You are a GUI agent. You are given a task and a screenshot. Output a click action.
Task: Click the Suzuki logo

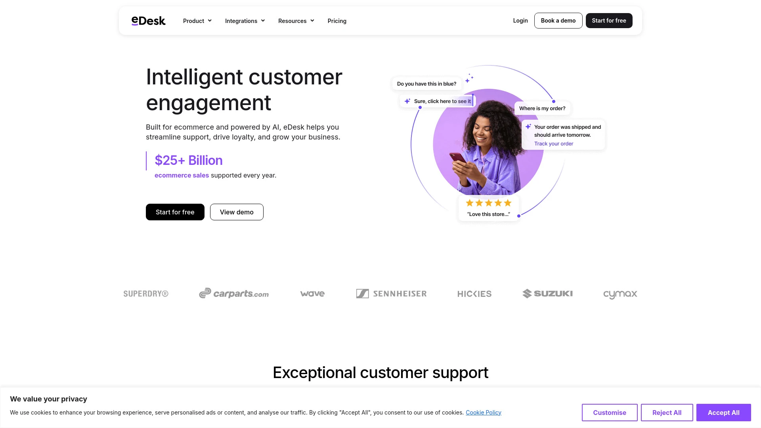pos(548,293)
